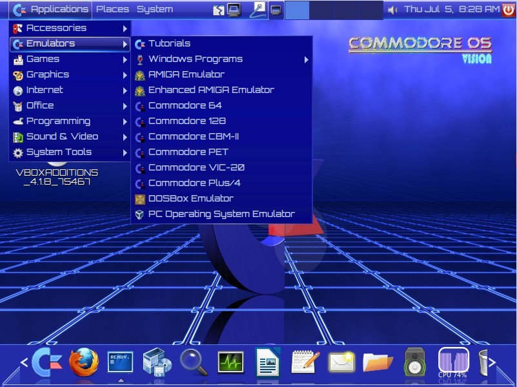Start the Commodore Plus/4 emulator
This screenshot has width=517, height=387.
221,183
